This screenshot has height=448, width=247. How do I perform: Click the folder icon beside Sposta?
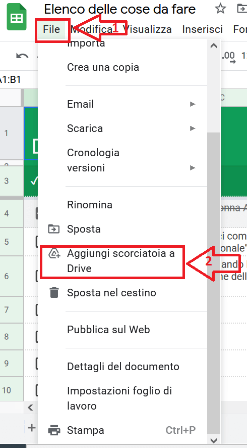(54, 229)
